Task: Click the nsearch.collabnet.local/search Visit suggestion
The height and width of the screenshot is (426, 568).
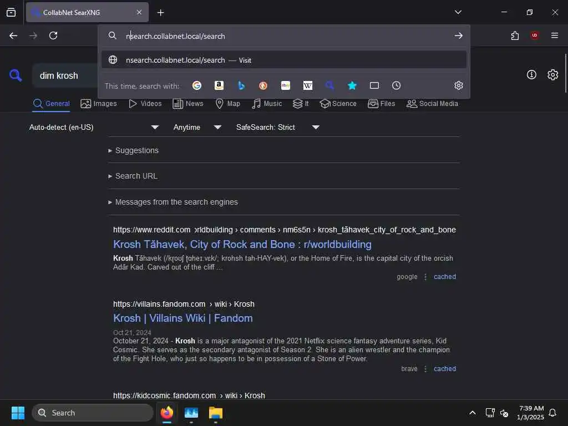Action: 284,60
